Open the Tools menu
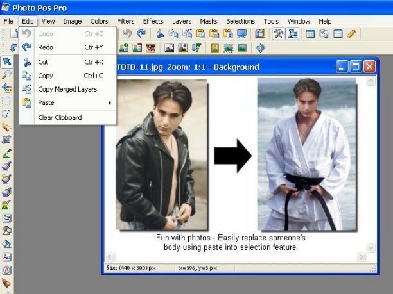 (271, 21)
